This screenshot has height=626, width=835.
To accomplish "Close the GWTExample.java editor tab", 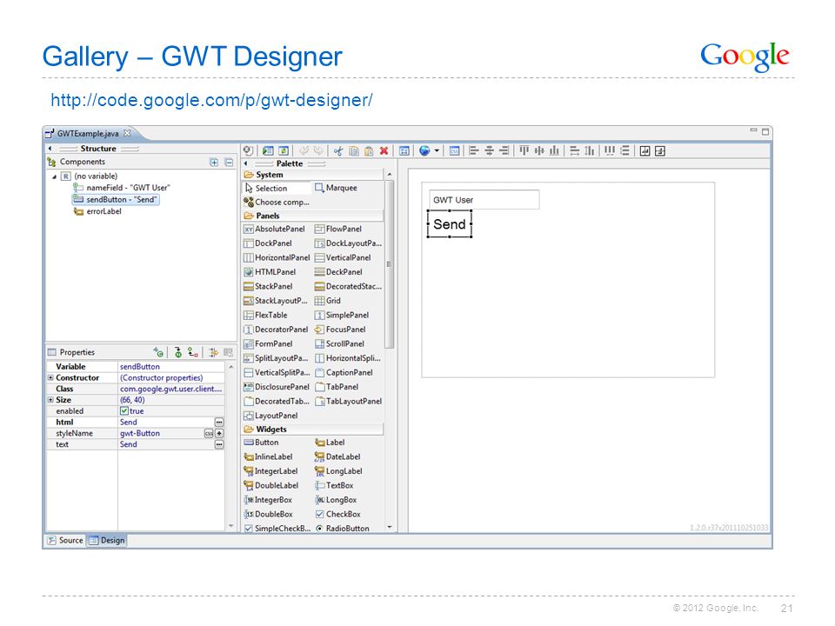I will (127, 133).
